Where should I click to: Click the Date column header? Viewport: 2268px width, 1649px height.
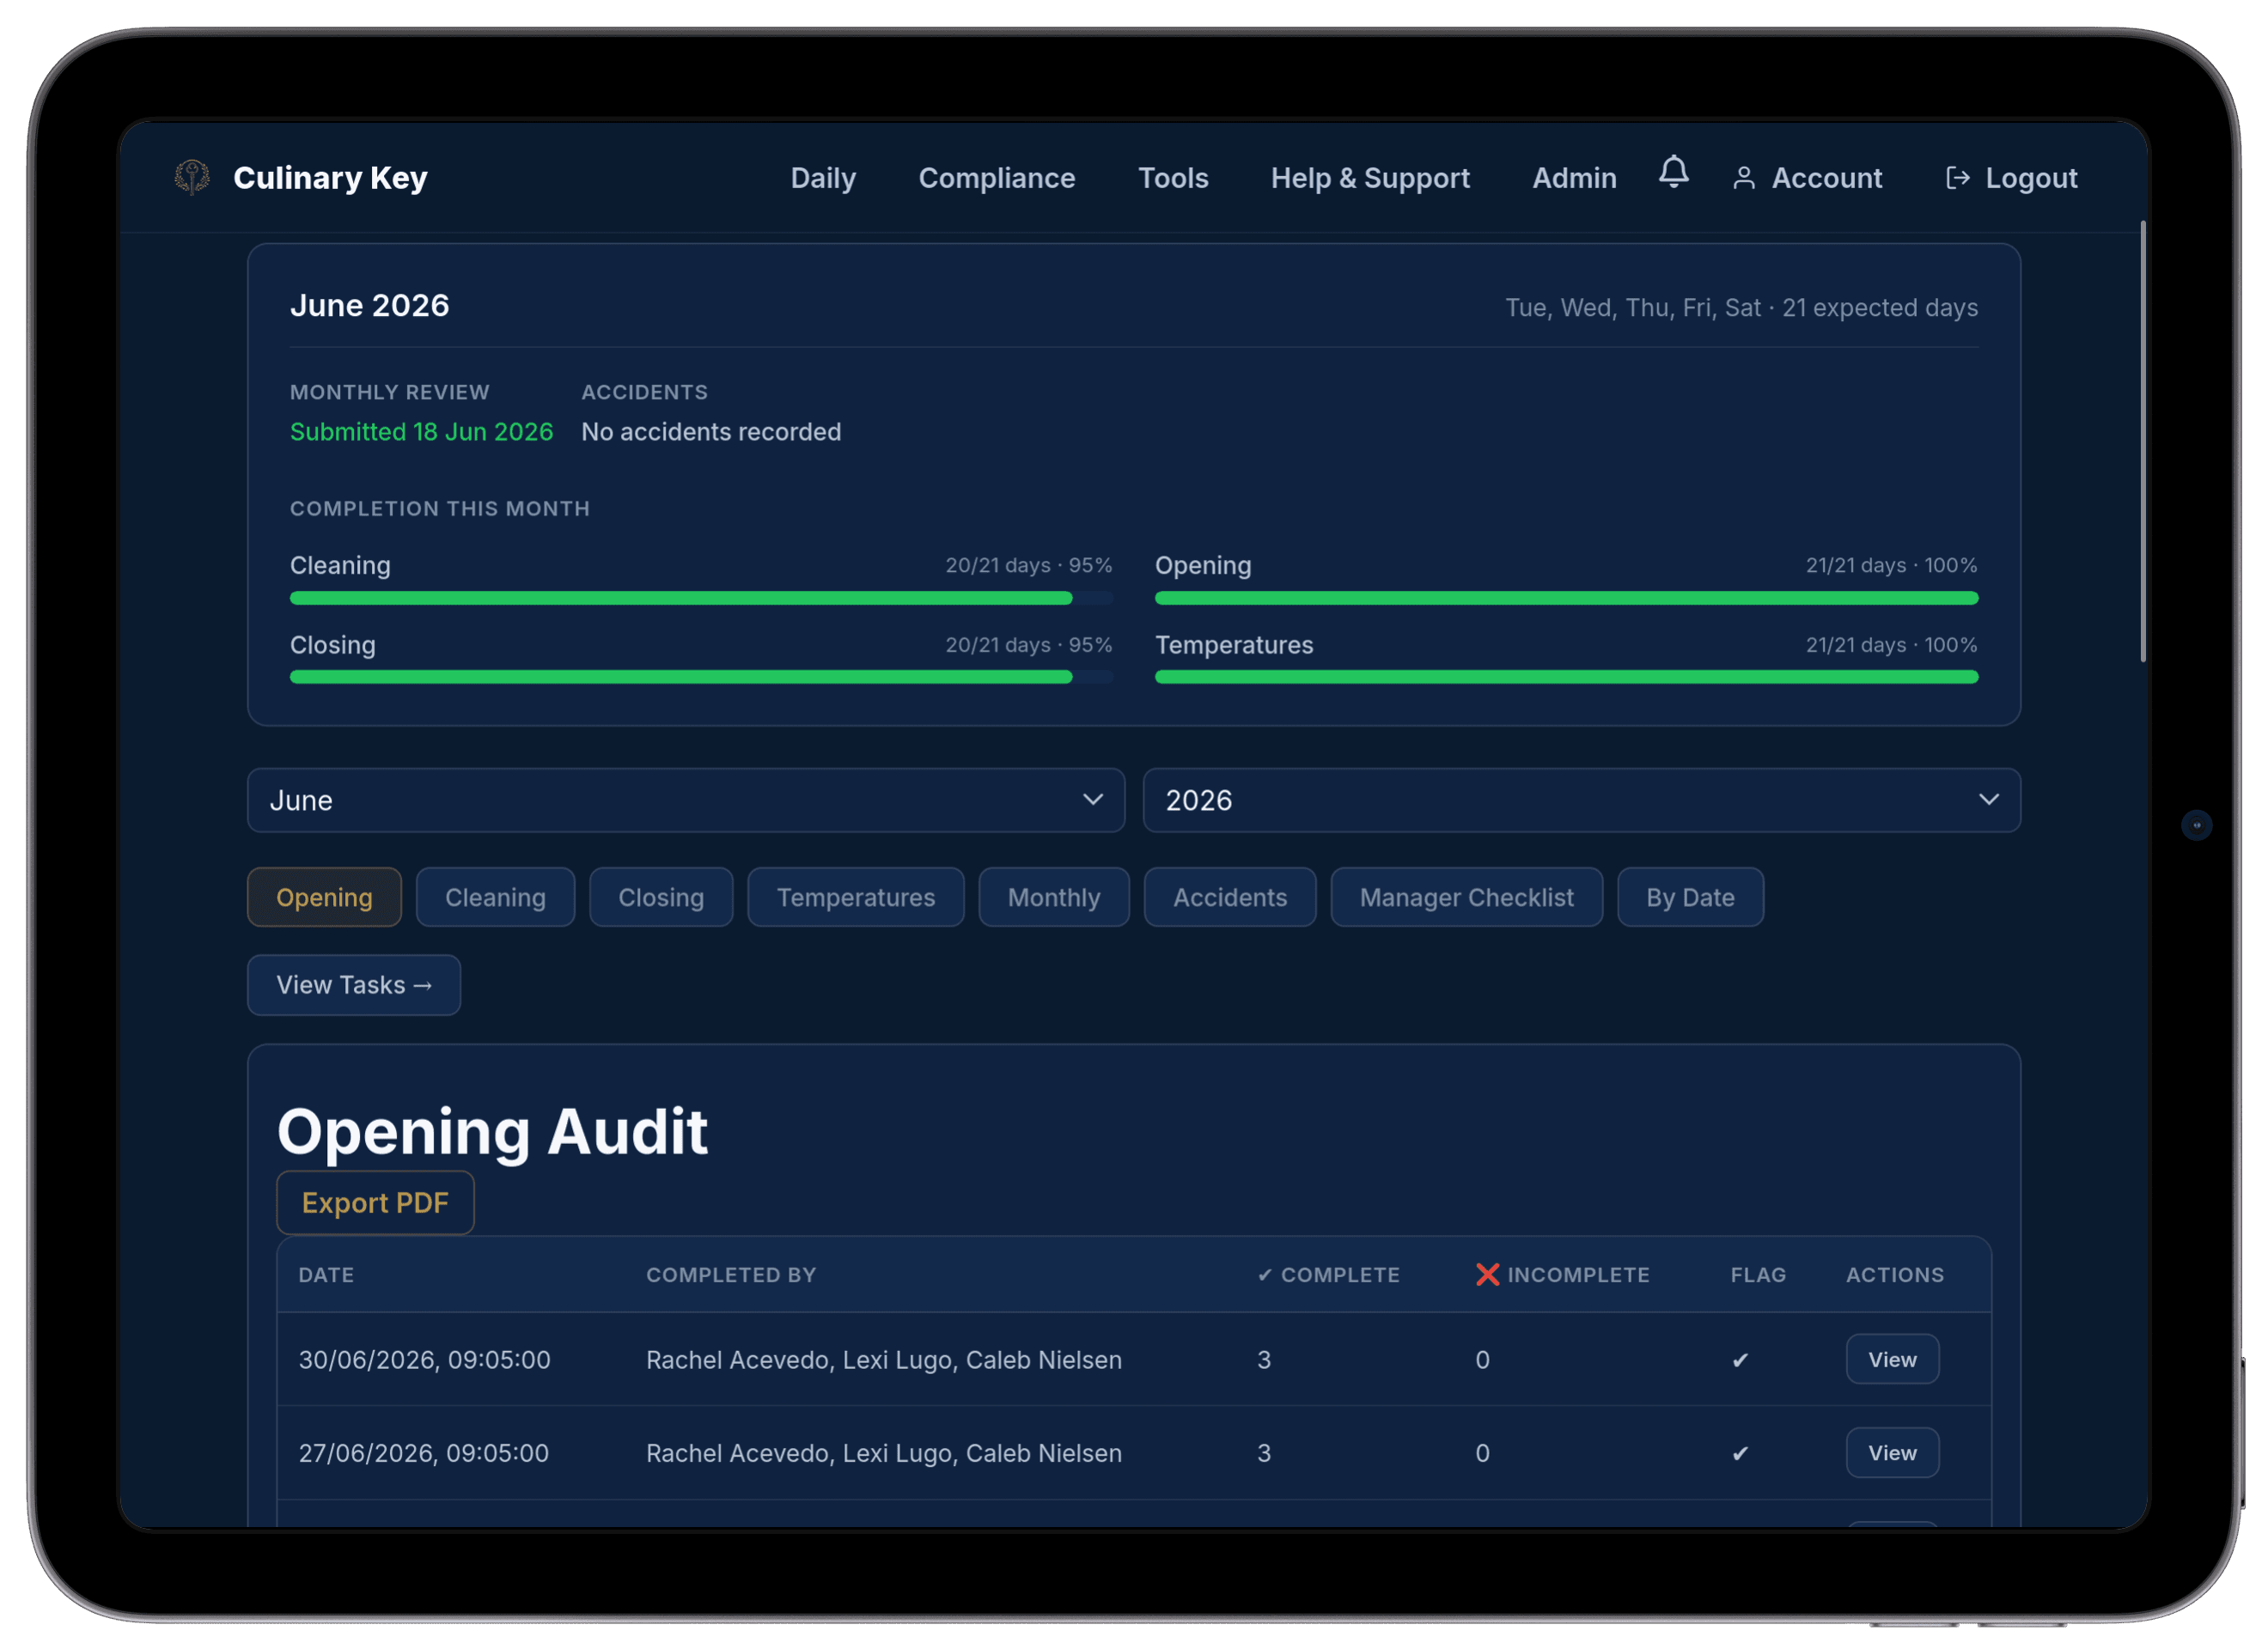click(x=326, y=1274)
